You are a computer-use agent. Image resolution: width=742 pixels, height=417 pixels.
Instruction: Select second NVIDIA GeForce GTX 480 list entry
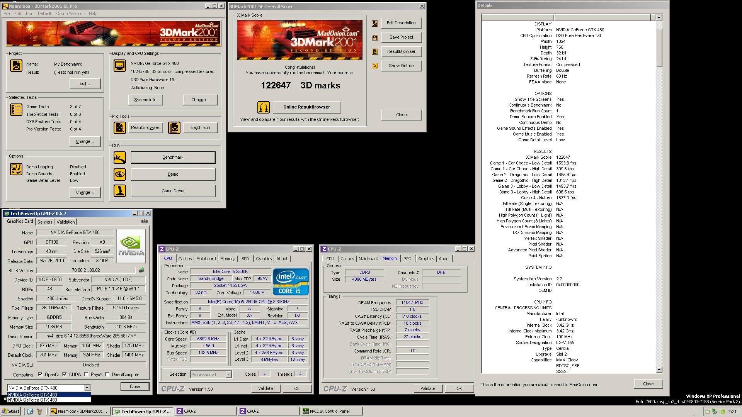(33, 400)
